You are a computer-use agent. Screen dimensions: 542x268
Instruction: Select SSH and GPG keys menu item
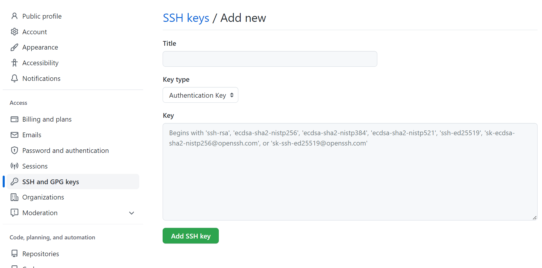(51, 182)
